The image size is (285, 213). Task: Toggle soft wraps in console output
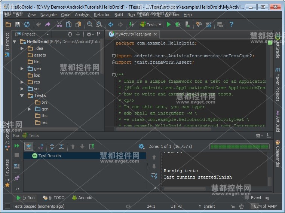pos(154,176)
